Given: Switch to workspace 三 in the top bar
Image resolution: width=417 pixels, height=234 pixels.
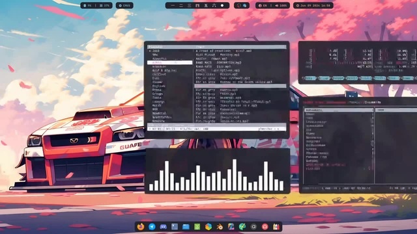Looking at the screenshot, I should (190, 5).
